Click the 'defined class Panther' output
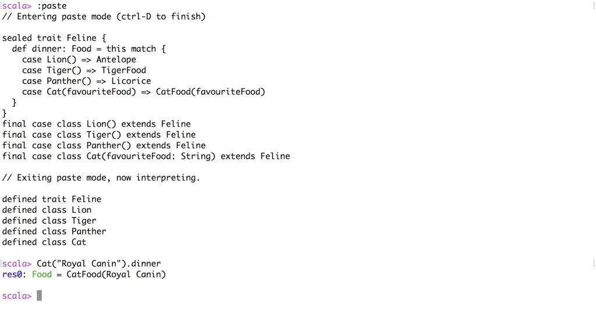 [54, 231]
